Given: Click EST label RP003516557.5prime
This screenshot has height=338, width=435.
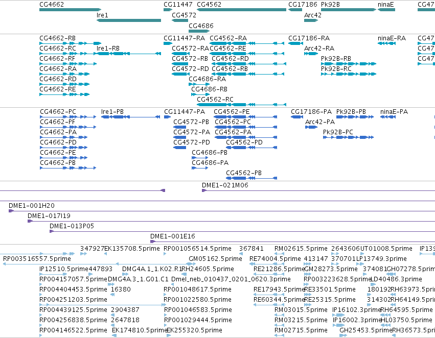Looking at the screenshot, I should [37, 259].
